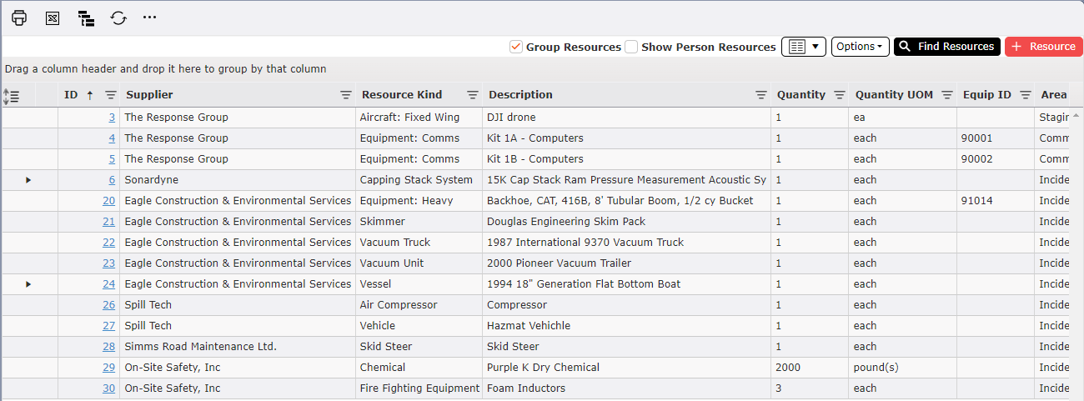The width and height of the screenshot is (1084, 401).
Task: Click 'Capping Stack System' cell
Action: click(419, 180)
